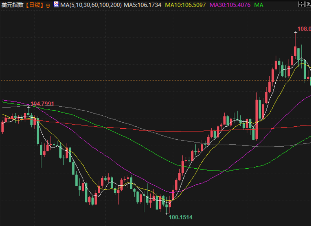Select the tall red candle under the 108.0 high

pos(295,51)
